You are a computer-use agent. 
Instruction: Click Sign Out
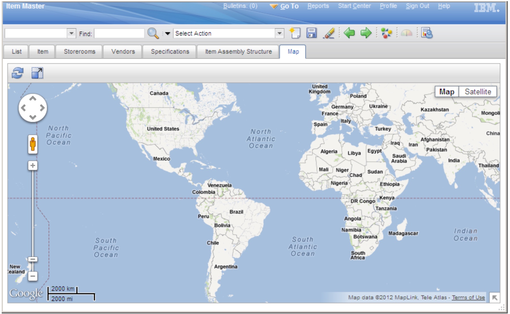coord(418,6)
